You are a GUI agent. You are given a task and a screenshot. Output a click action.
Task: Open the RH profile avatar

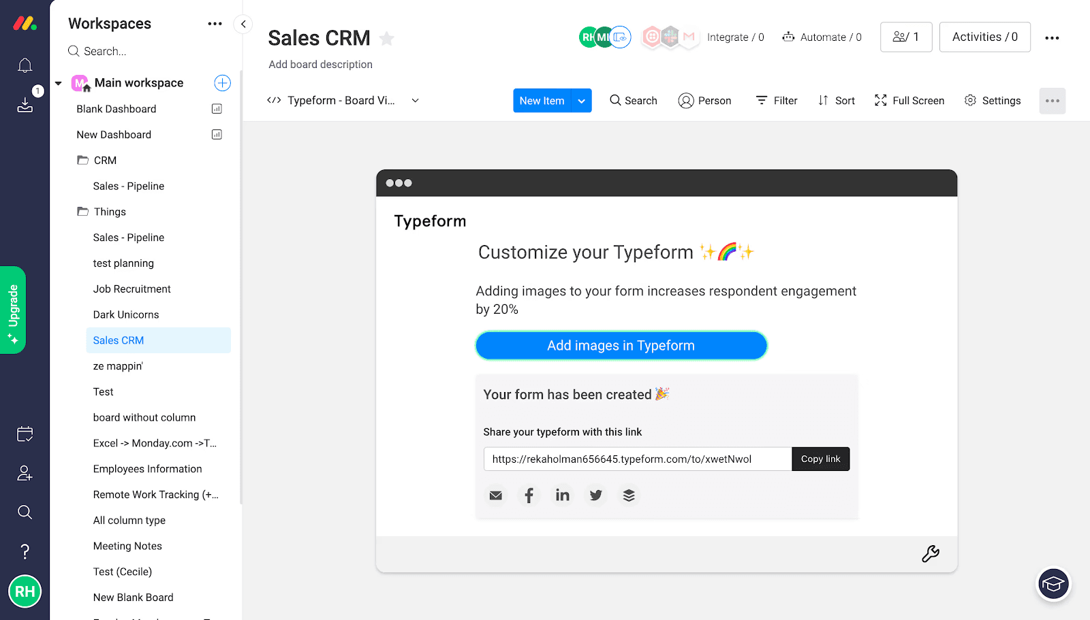(x=25, y=591)
